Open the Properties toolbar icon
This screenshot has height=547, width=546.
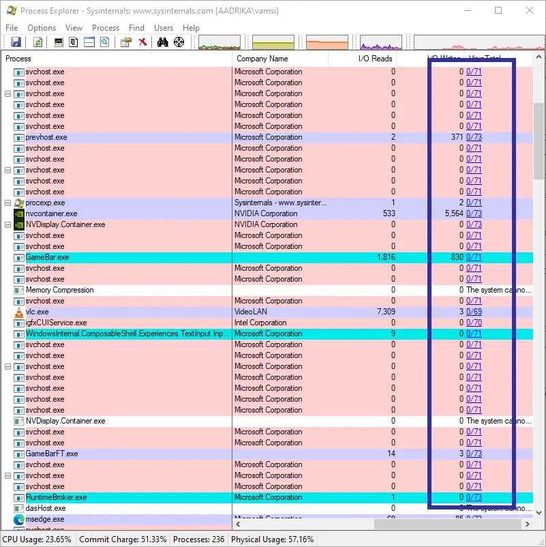coord(126,42)
